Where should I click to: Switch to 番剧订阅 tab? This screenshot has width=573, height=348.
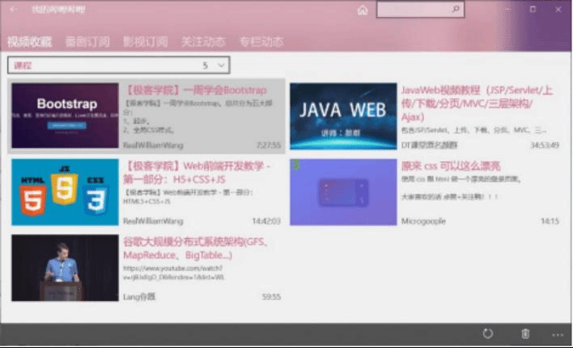coord(87,42)
